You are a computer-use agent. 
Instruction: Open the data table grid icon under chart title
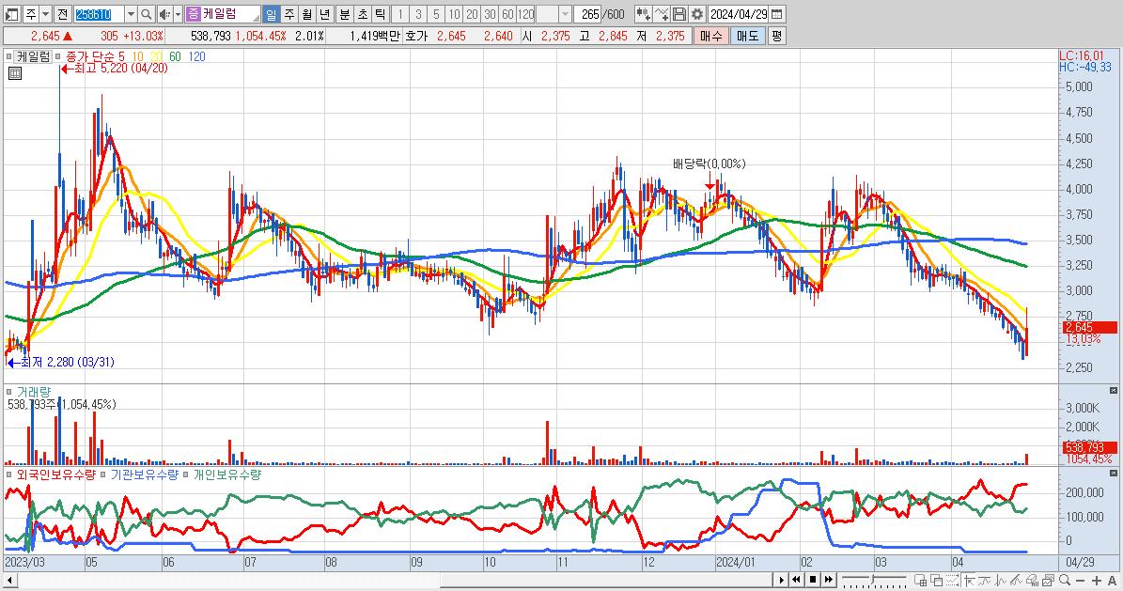pos(14,73)
